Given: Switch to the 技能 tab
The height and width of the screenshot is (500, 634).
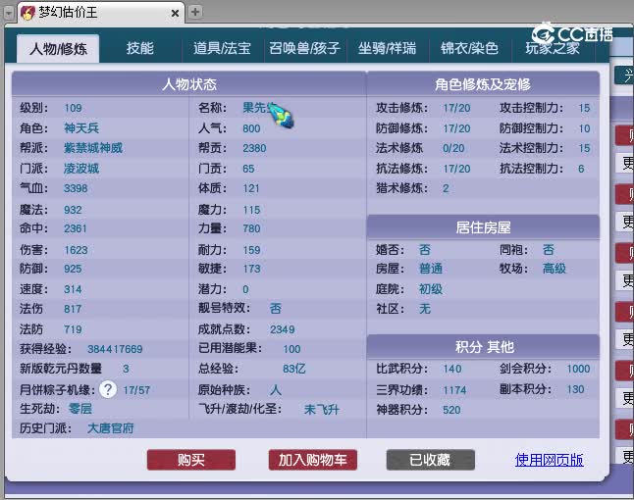Looking at the screenshot, I should point(140,48).
